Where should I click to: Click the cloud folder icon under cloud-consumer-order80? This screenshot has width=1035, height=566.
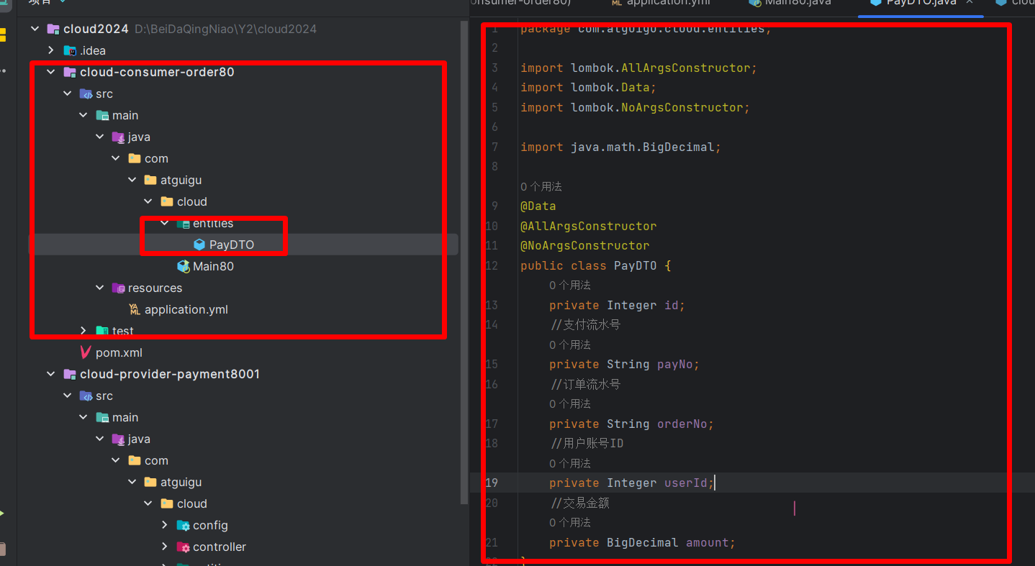click(167, 201)
